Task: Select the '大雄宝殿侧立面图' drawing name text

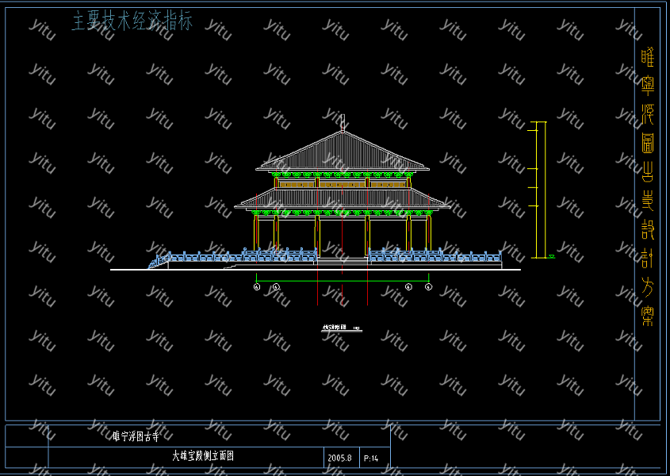Action: point(203,456)
